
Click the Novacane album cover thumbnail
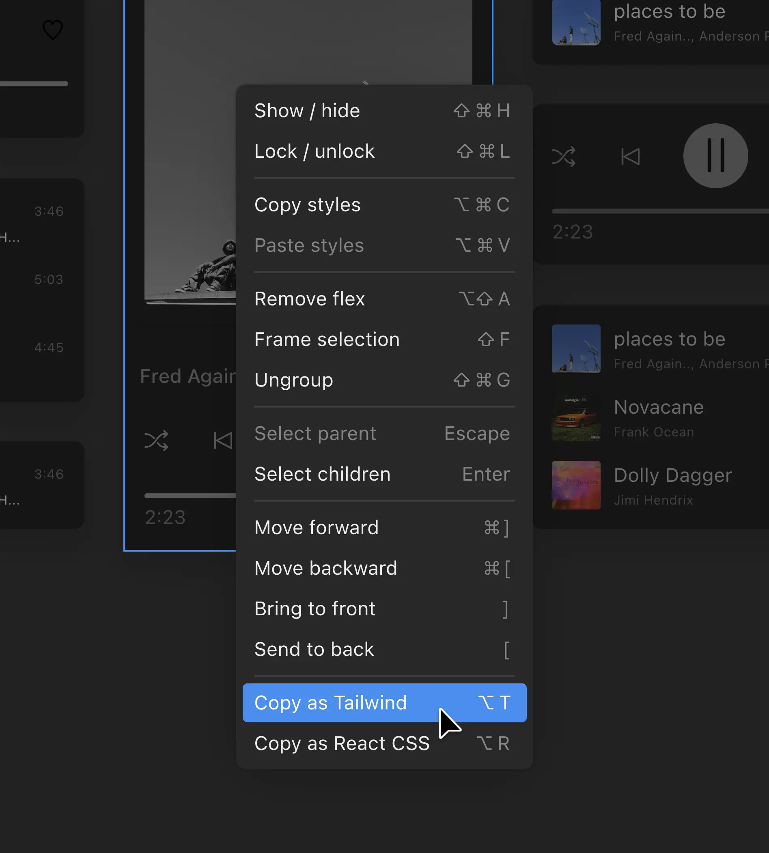coord(576,417)
